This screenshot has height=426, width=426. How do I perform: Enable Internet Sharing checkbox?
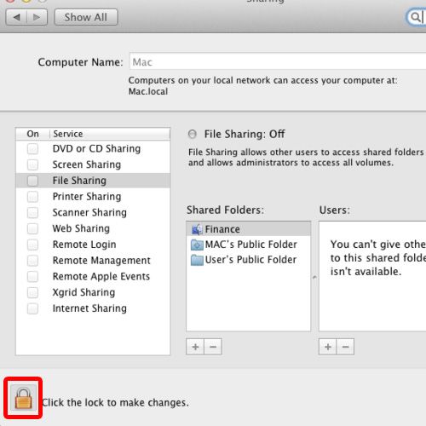pyautogui.click(x=32, y=308)
